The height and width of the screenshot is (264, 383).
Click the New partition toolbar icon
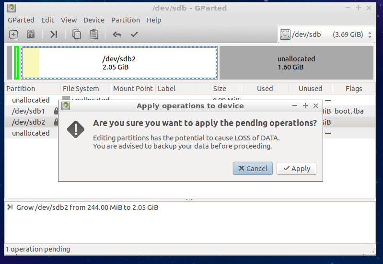[x=13, y=34]
